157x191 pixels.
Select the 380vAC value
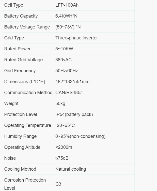64,60
